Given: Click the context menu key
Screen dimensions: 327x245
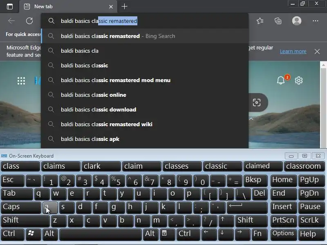Looking at the screenshot, I should (x=168, y=234).
